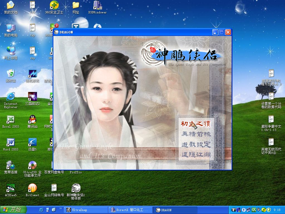Click the green shield tray icon
285x214 pixels.
click(x=269, y=210)
